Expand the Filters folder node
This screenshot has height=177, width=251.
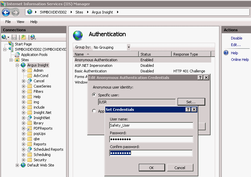[24, 92]
